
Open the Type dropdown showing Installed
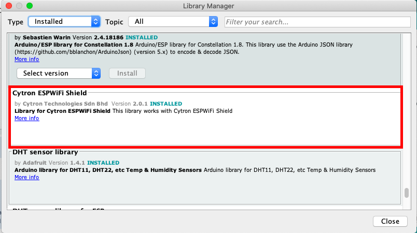pyautogui.click(x=64, y=22)
